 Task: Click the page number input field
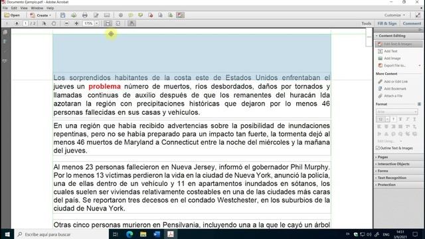coord(25,24)
